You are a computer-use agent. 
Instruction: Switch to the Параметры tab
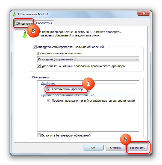click(x=44, y=23)
